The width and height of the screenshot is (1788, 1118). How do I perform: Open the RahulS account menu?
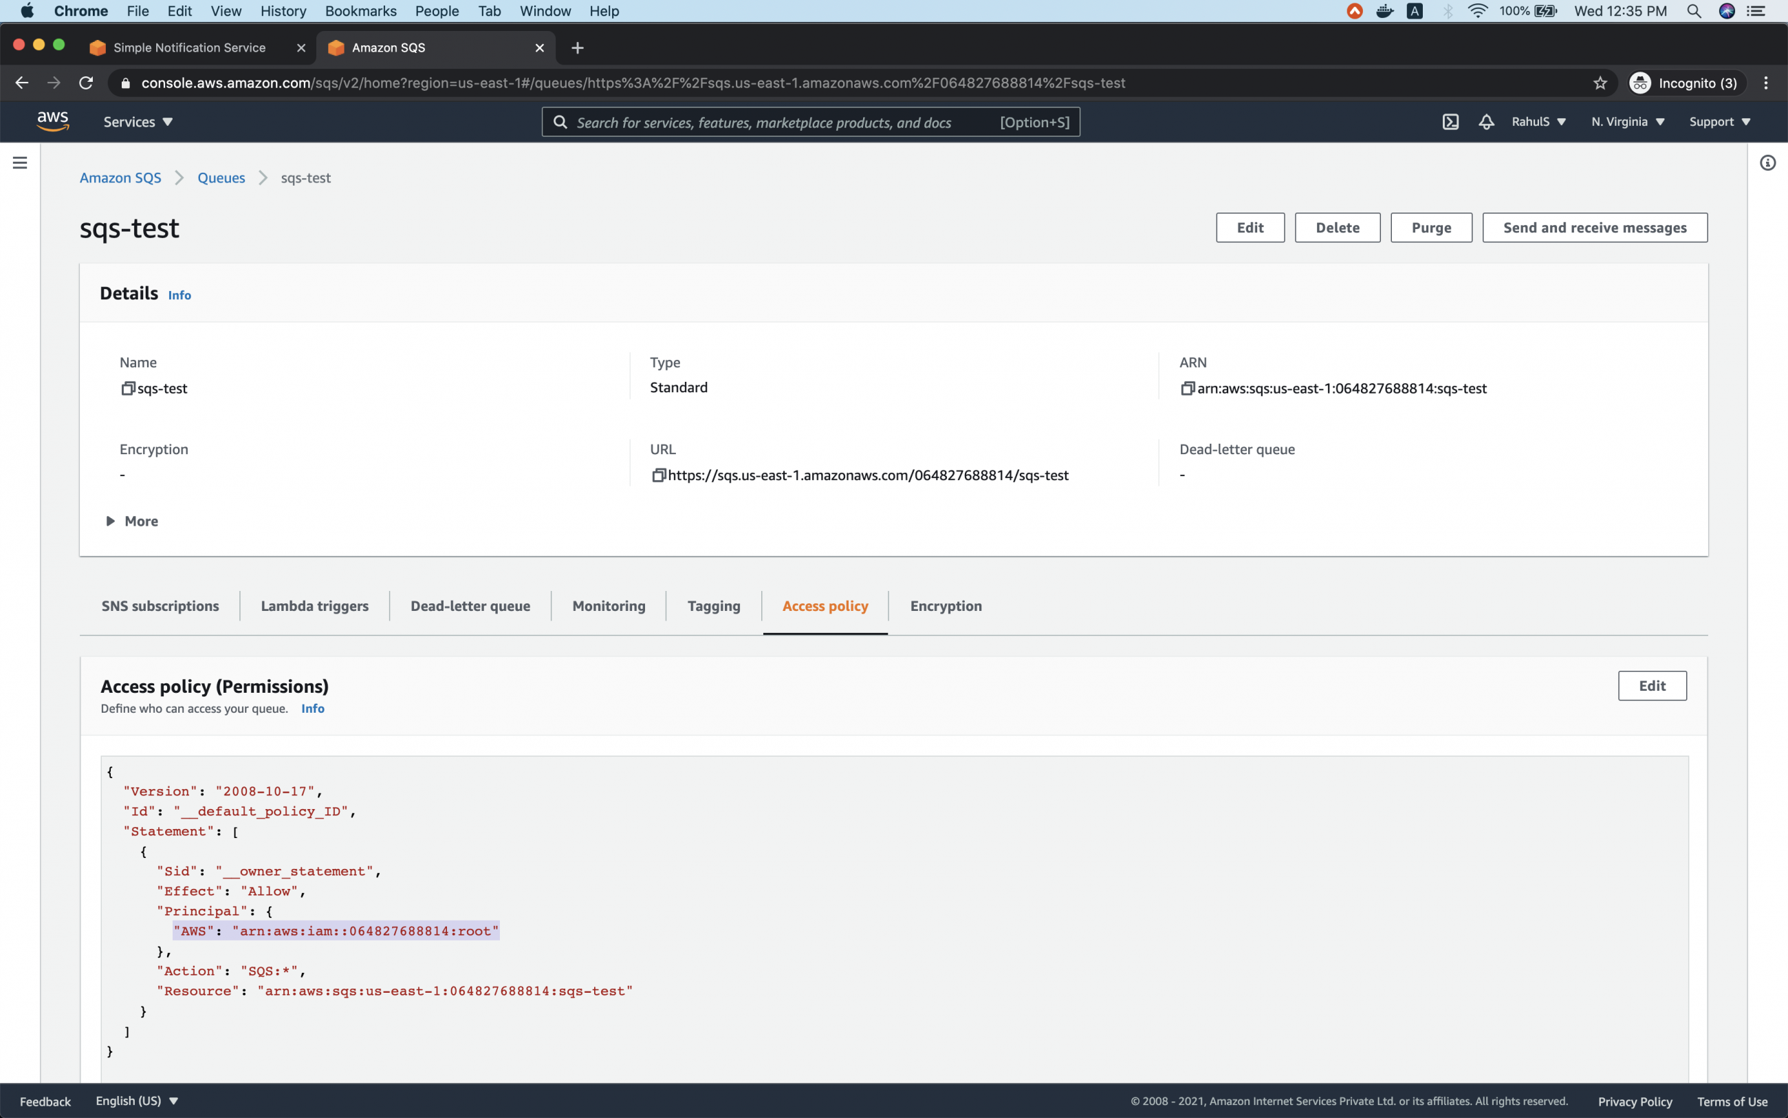tap(1538, 121)
